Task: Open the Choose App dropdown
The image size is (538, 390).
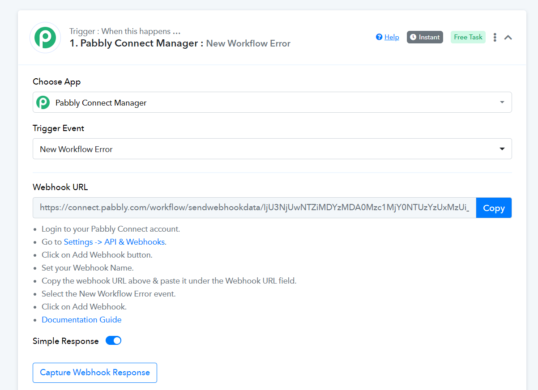Action: pyautogui.click(x=272, y=102)
